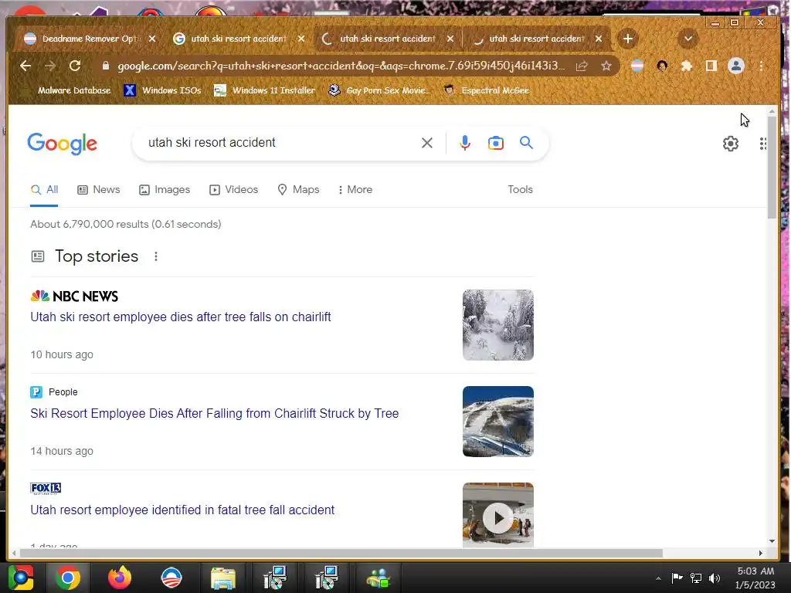Click the NBC News snowy trees thumbnail
The image size is (791, 593).
click(498, 325)
